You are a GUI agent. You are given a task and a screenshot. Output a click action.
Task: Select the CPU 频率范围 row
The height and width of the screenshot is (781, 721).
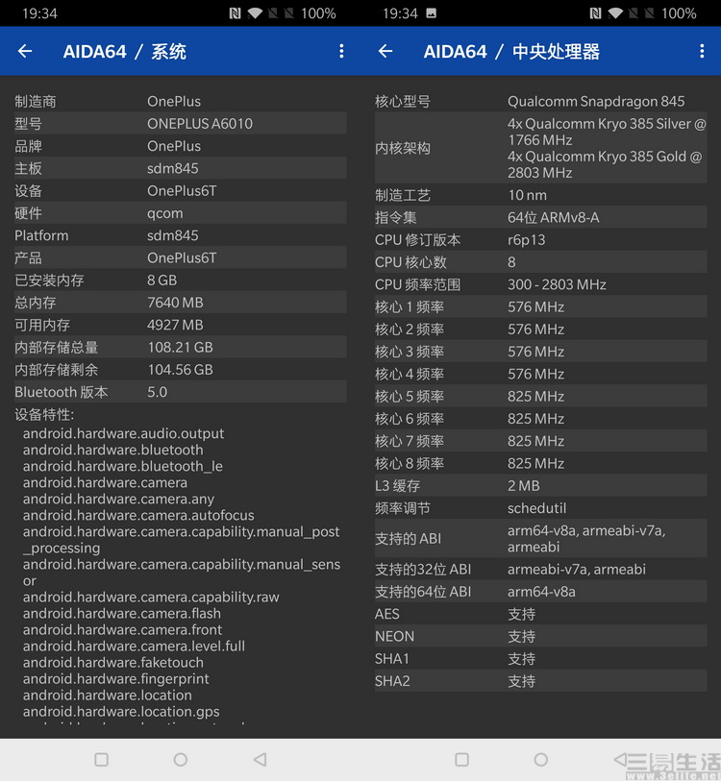pyautogui.click(x=540, y=284)
